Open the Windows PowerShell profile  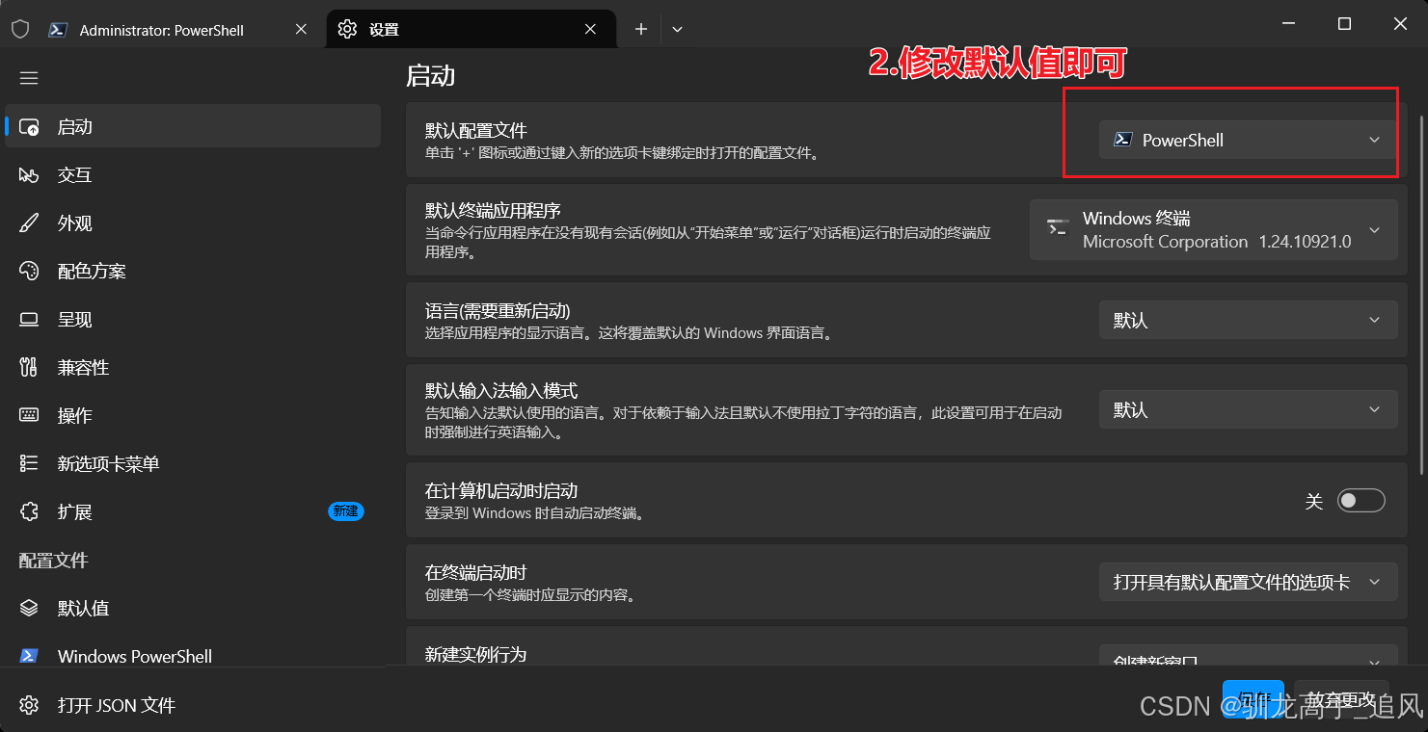[x=193, y=656]
